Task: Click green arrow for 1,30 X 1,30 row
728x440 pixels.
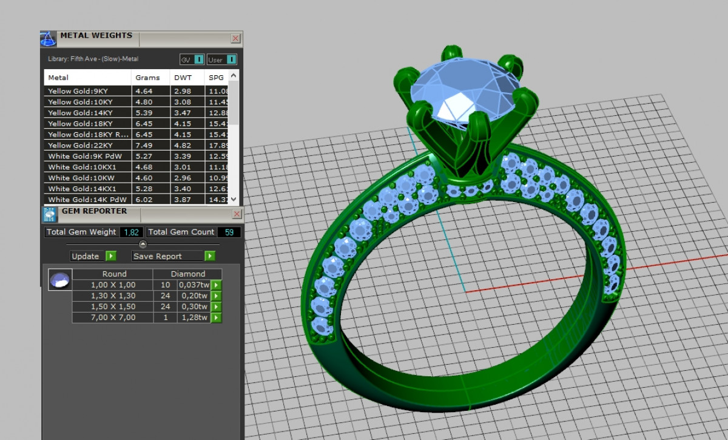Action: click(216, 296)
